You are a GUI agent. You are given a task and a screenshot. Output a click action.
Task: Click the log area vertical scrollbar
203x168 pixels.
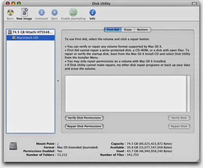188,93
